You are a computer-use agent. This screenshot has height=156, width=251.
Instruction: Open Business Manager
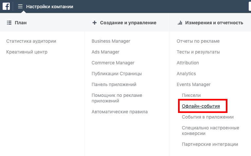[111, 41]
